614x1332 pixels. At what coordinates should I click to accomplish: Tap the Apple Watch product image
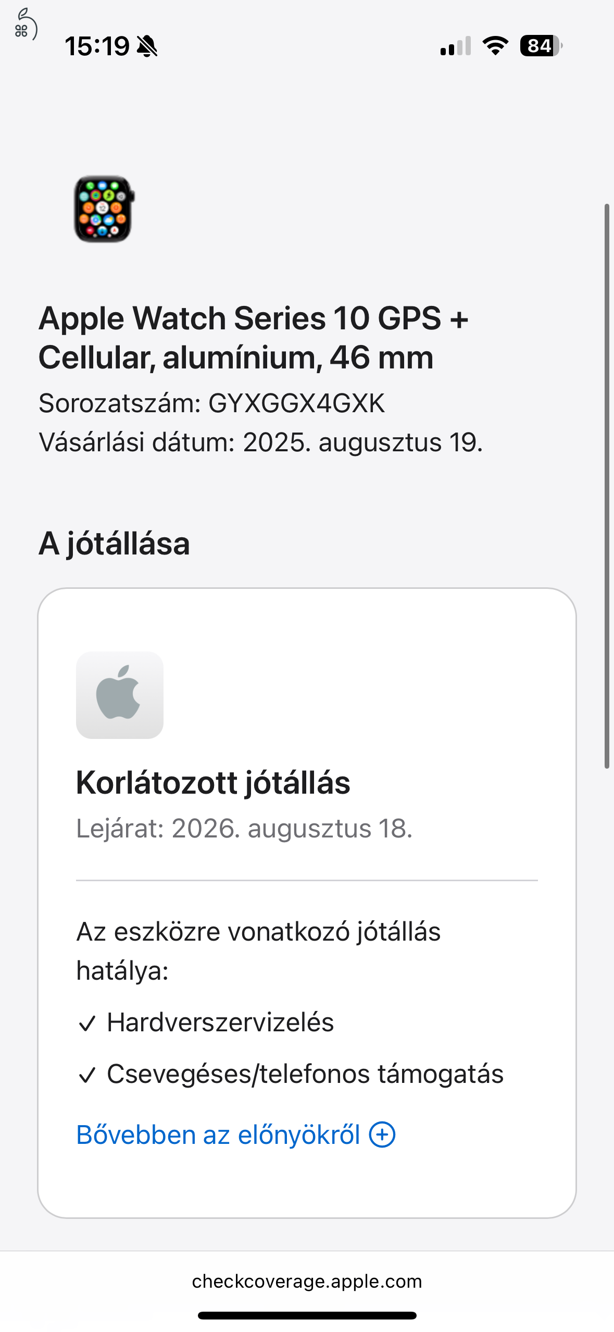coord(104,209)
